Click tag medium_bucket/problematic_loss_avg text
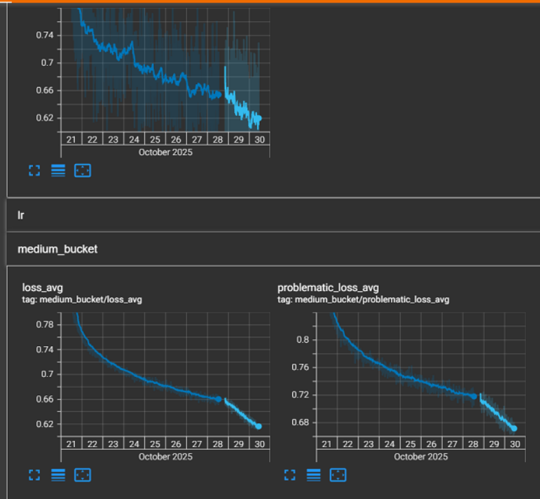Viewport: 540px width, 499px height. (x=364, y=299)
